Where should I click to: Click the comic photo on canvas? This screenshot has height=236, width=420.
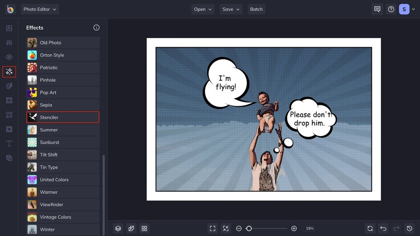tap(263, 120)
